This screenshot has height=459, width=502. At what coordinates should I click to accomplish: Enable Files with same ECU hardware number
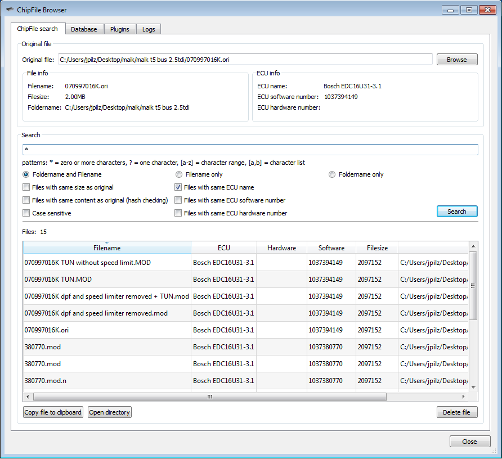pyautogui.click(x=178, y=213)
